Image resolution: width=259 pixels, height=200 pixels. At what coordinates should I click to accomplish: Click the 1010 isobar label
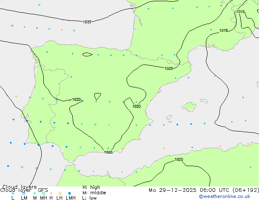(240, 11)
